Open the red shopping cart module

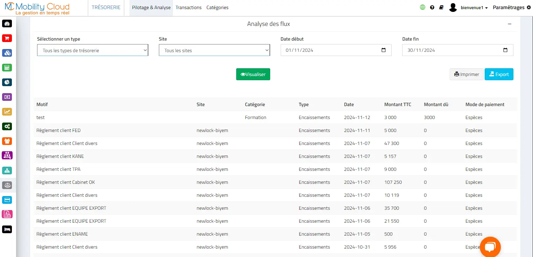pyautogui.click(x=7, y=38)
